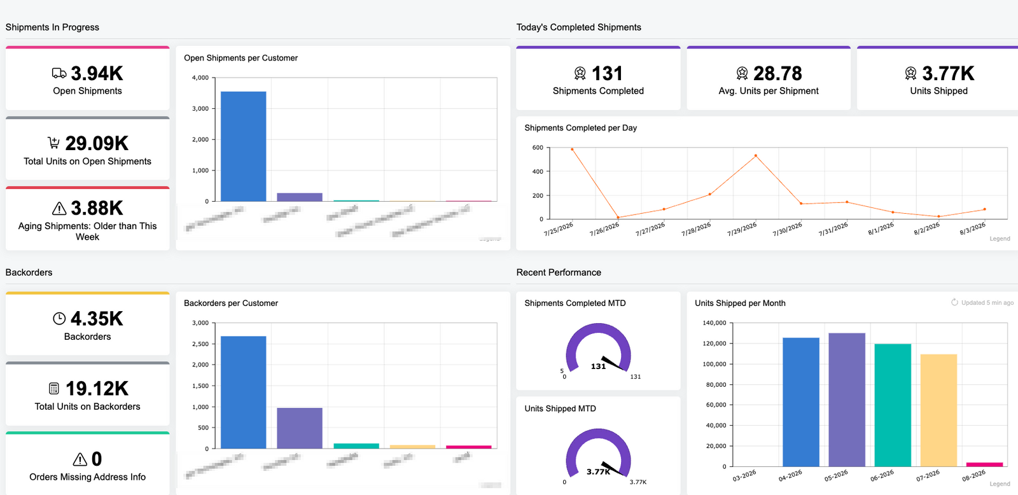The width and height of the screenshot is (1018, 495).
Task: Click the teal bar in Backorders per Customer
Action: (x=356, y=446)
